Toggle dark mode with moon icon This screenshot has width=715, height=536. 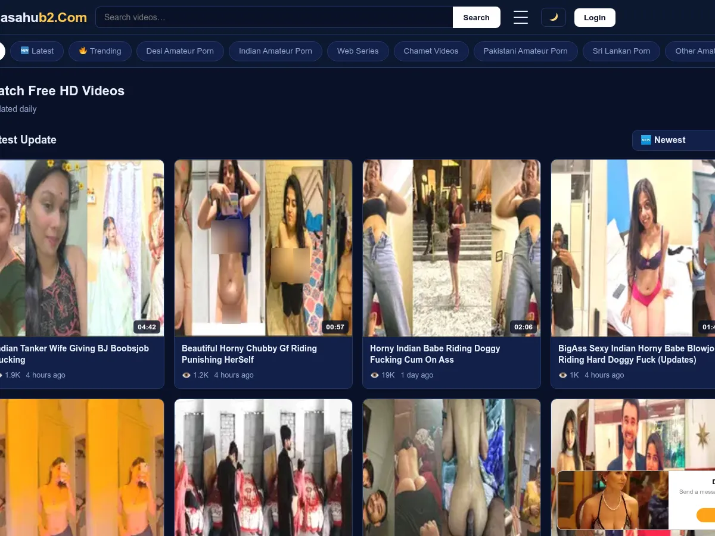click(x=554, y=17)
